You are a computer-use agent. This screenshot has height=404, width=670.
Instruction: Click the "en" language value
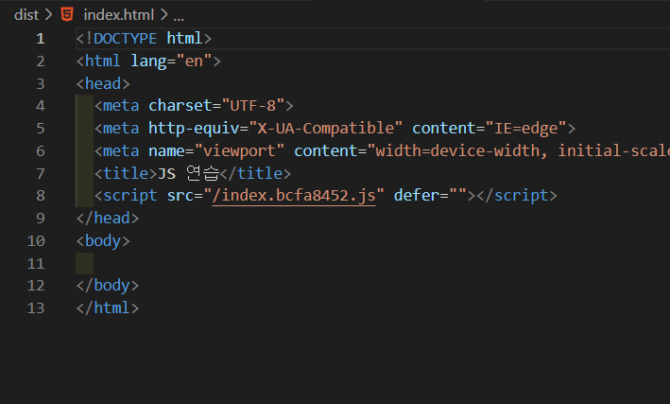[194, 61]
